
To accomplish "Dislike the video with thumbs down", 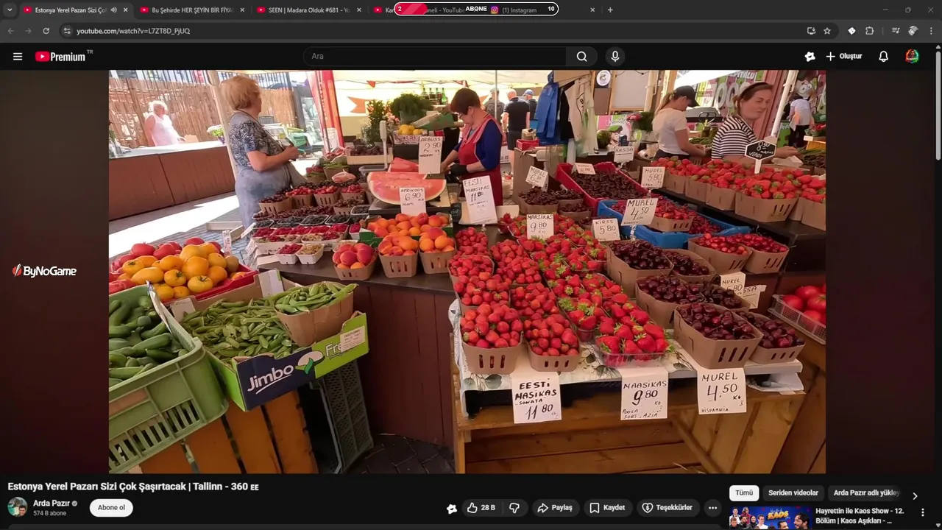I will pyautogui.click(x=514, y=508).
